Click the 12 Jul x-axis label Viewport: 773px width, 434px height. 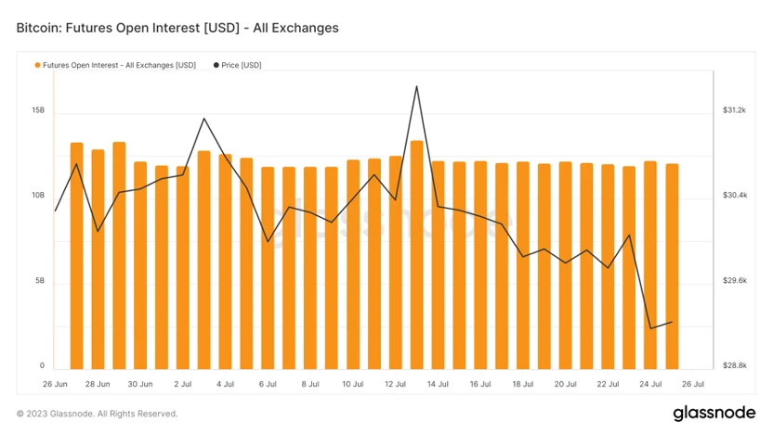395,383
